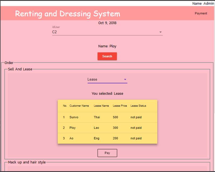Screen dimensions: 215x172
Task: Click the Eng lease name cell
Action: 96,138
